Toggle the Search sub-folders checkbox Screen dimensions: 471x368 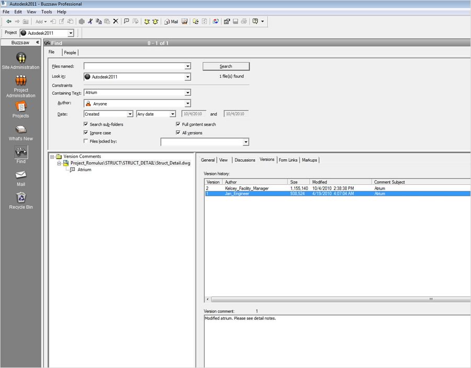(x=86, y=124)
